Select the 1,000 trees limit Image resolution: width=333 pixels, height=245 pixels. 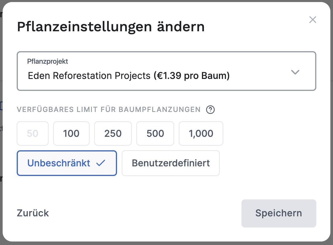(201, 134)
